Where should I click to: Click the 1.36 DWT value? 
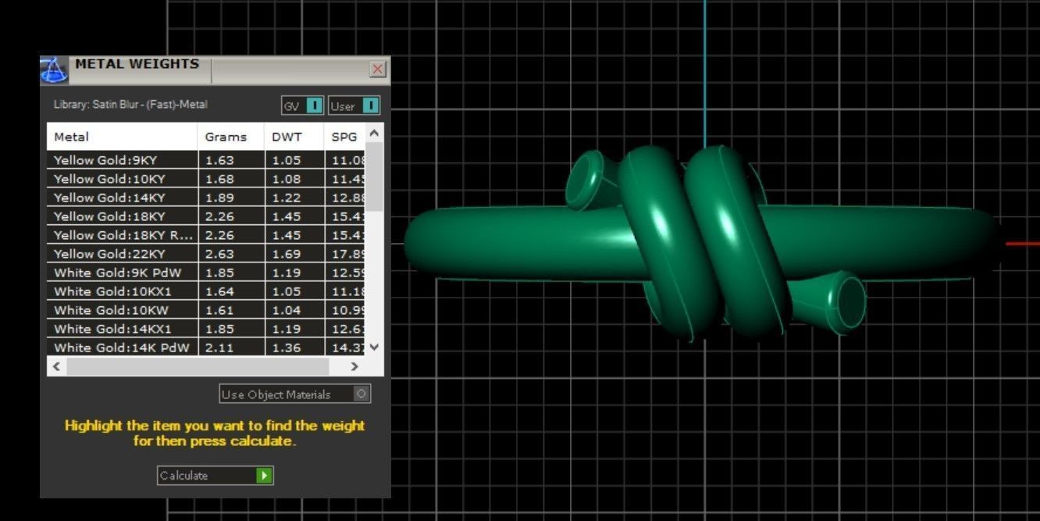287,348
